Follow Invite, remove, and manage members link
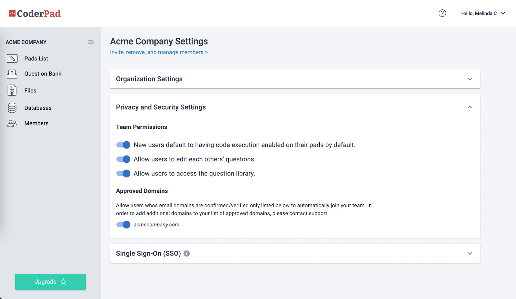This screenshot has width=516, height=299. [159, 52]
